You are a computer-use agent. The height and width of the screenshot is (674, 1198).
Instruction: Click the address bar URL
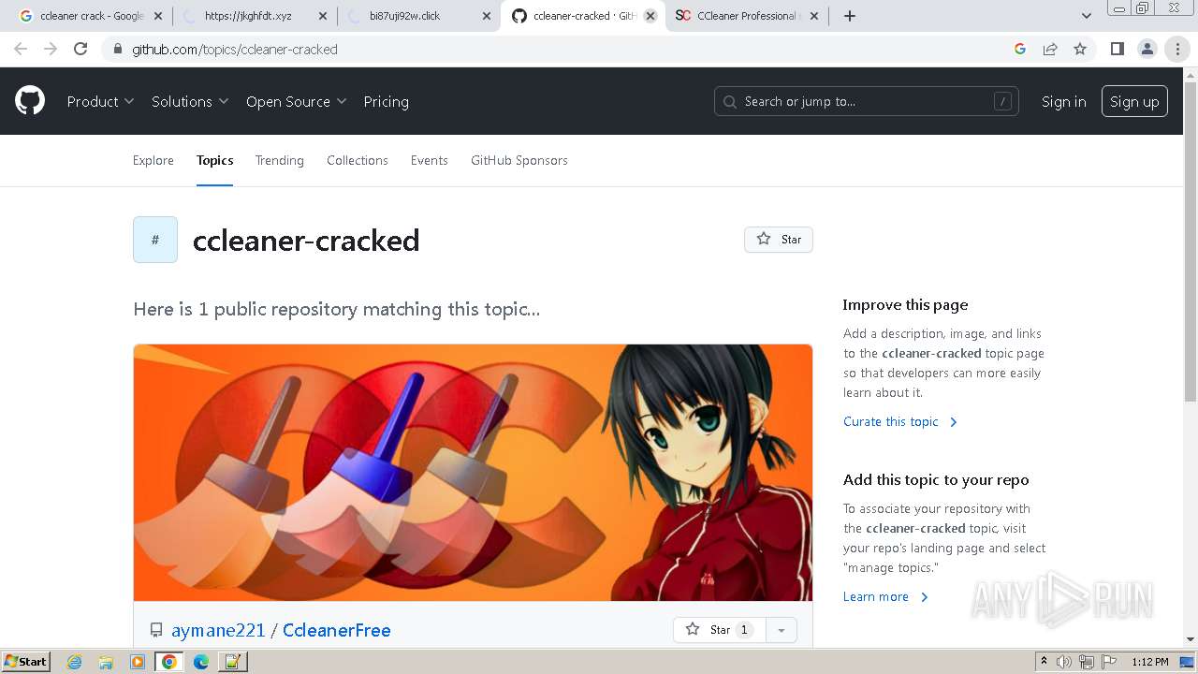click(x=235, y=49)
